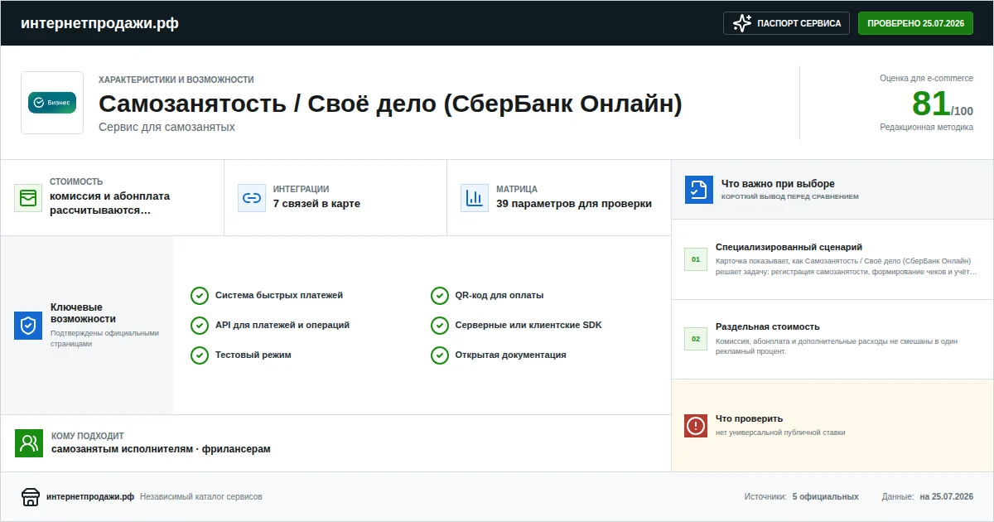Click the Система быстрых платежей label
The width and height of the screenshot is (994, 522).
pos(279,296)
